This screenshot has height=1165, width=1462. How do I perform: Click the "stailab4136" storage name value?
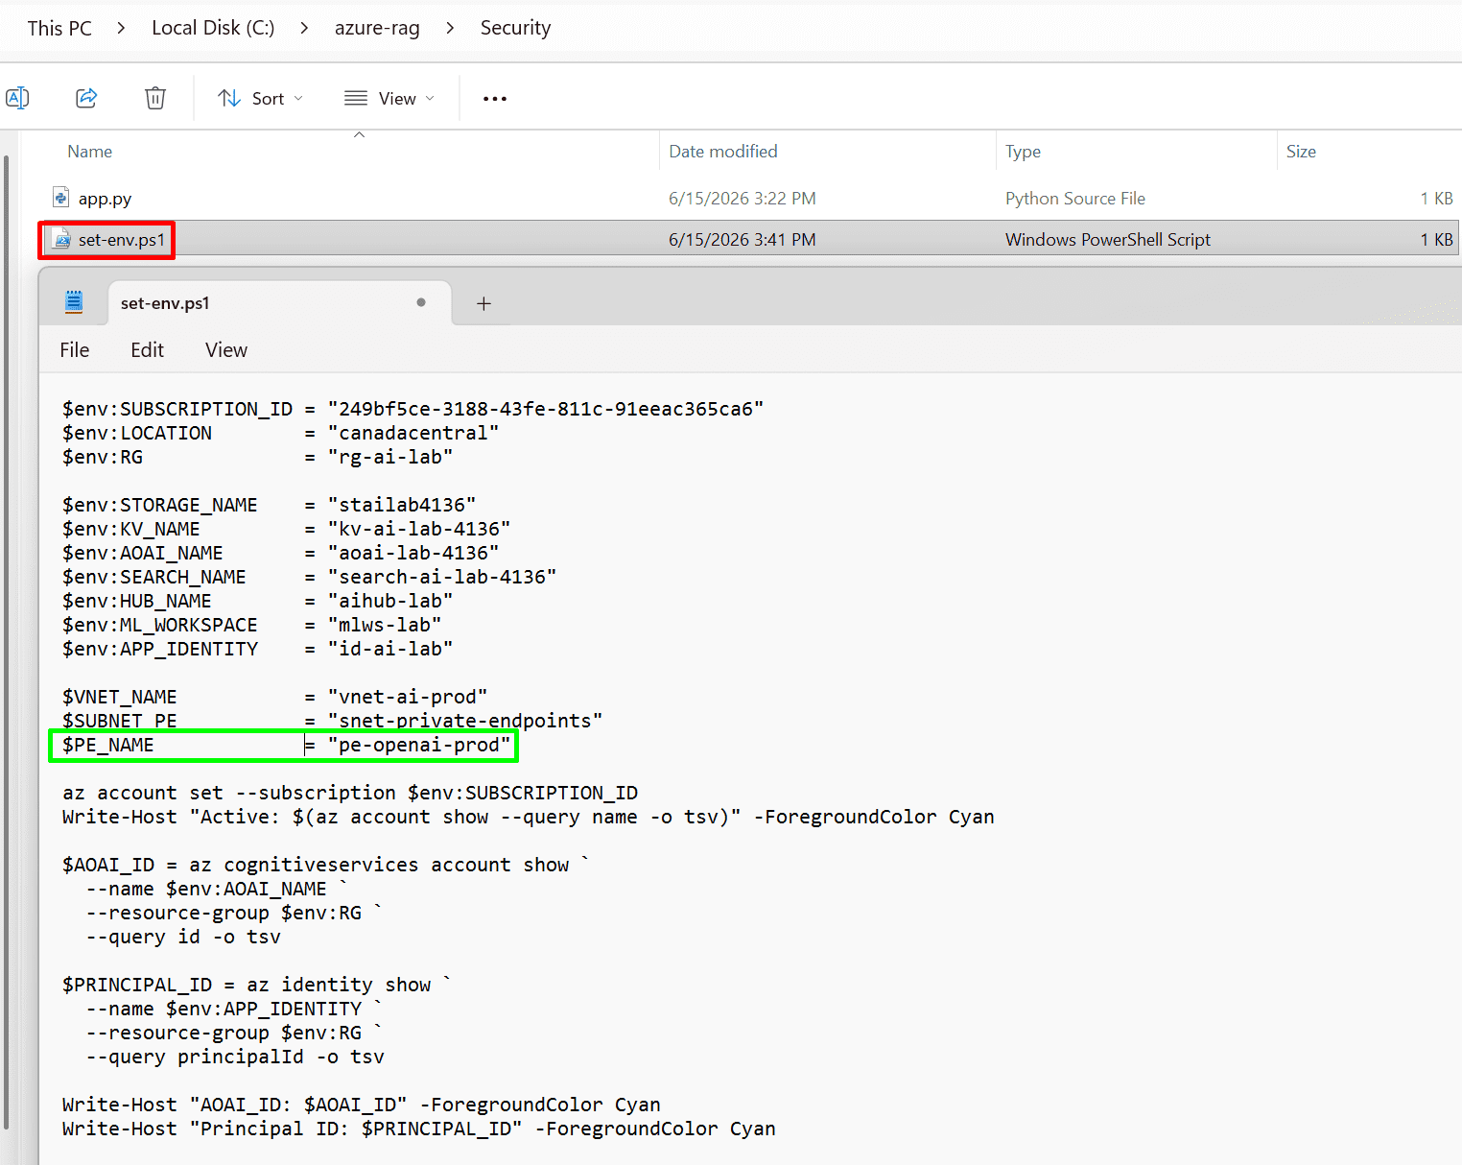coord(402,505)
